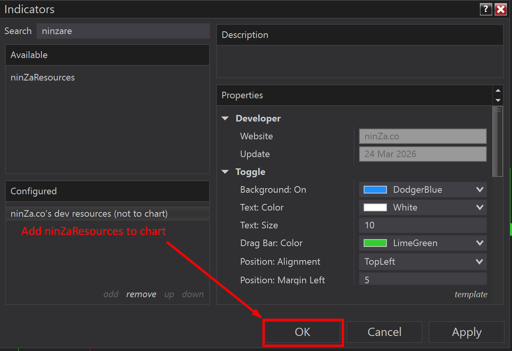Click the Text: Color property label
The width and height of the screenshot is (512, 351).
262,207
